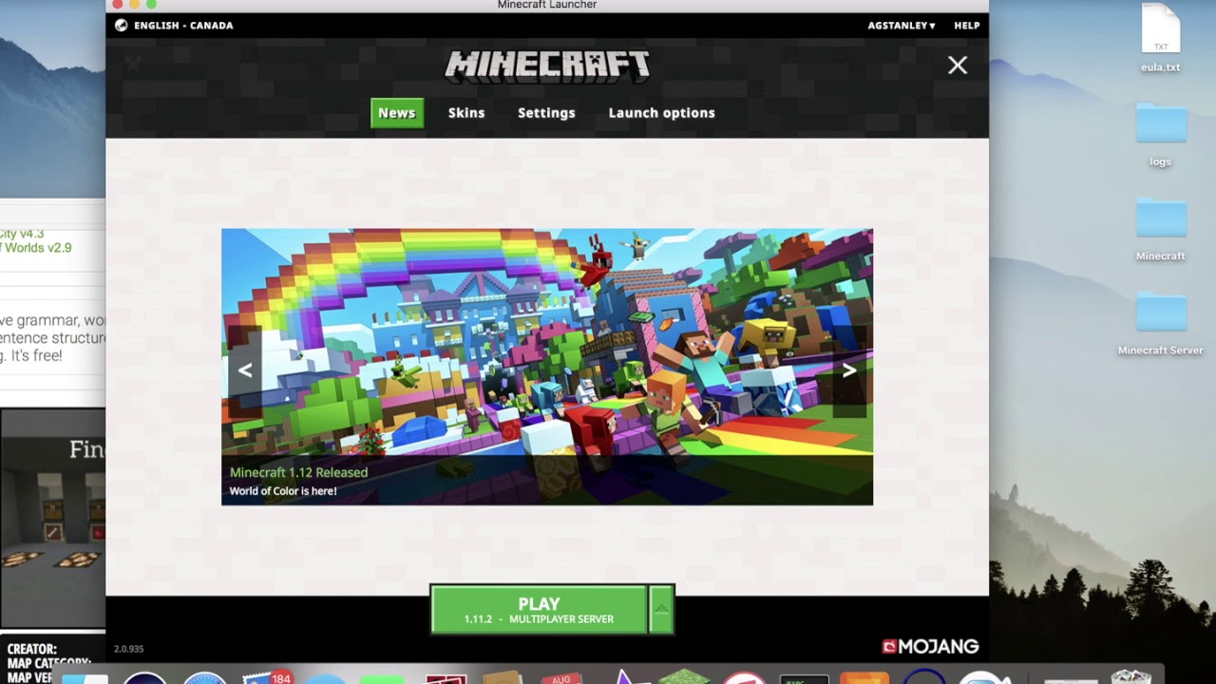Open the HELP menu

pyautogui.click(x=966, y=26)
